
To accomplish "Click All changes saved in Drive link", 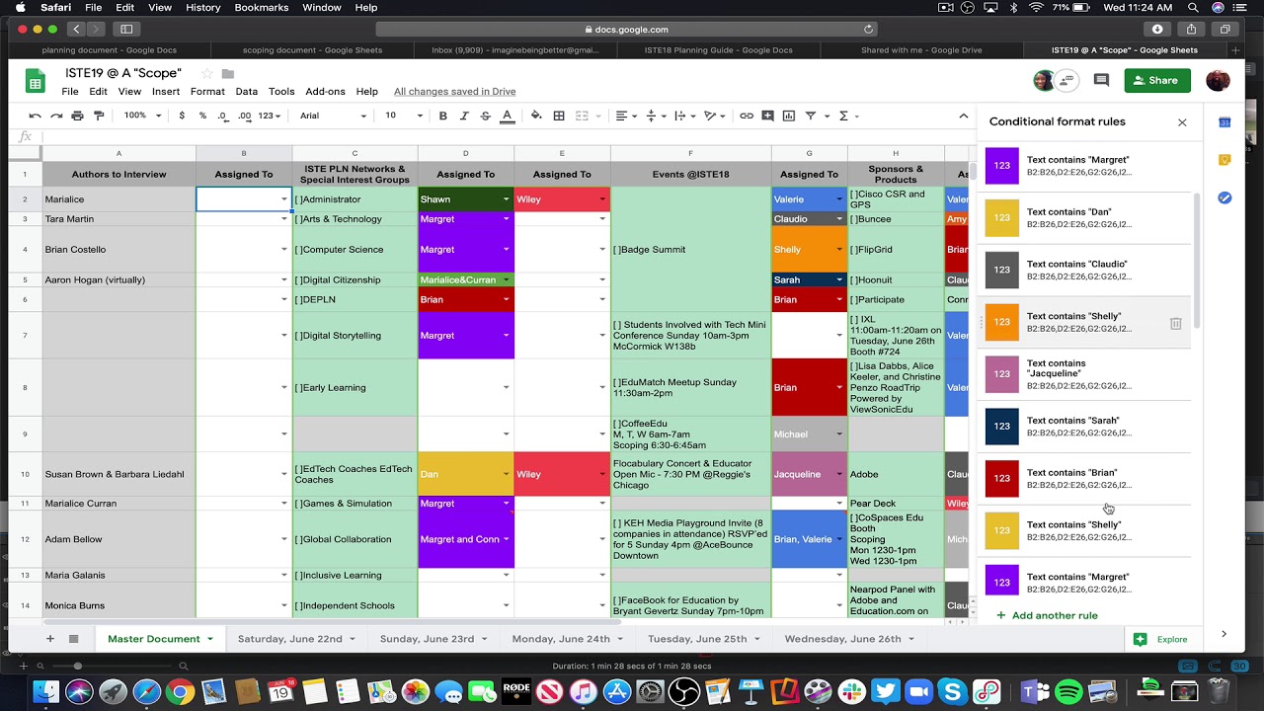I will click(x=454, y=91).
